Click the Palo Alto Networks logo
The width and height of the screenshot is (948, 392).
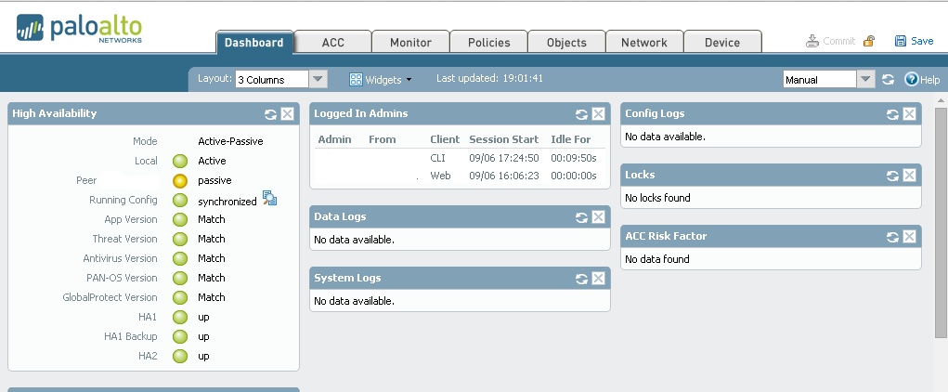click(x=79, y=29)
